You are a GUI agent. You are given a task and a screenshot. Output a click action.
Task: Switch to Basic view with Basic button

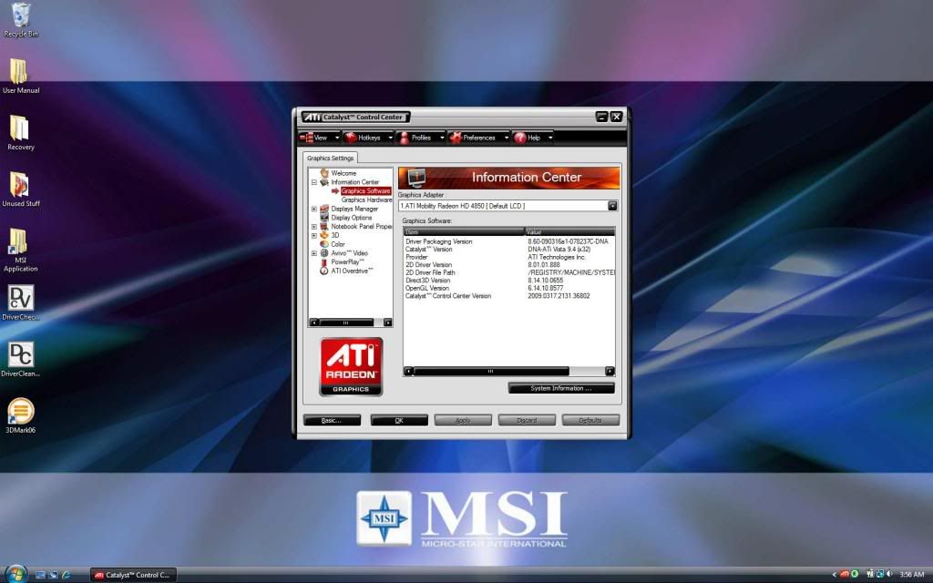[x=332, y=420]
